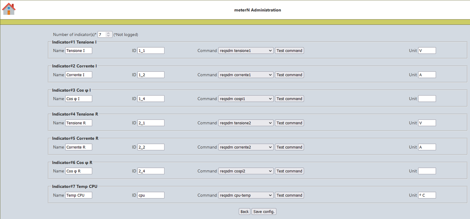This screenshot has height=219, width=470.
Task: Focus the Name field containing Corrente R
Action: tap(79, 147)
